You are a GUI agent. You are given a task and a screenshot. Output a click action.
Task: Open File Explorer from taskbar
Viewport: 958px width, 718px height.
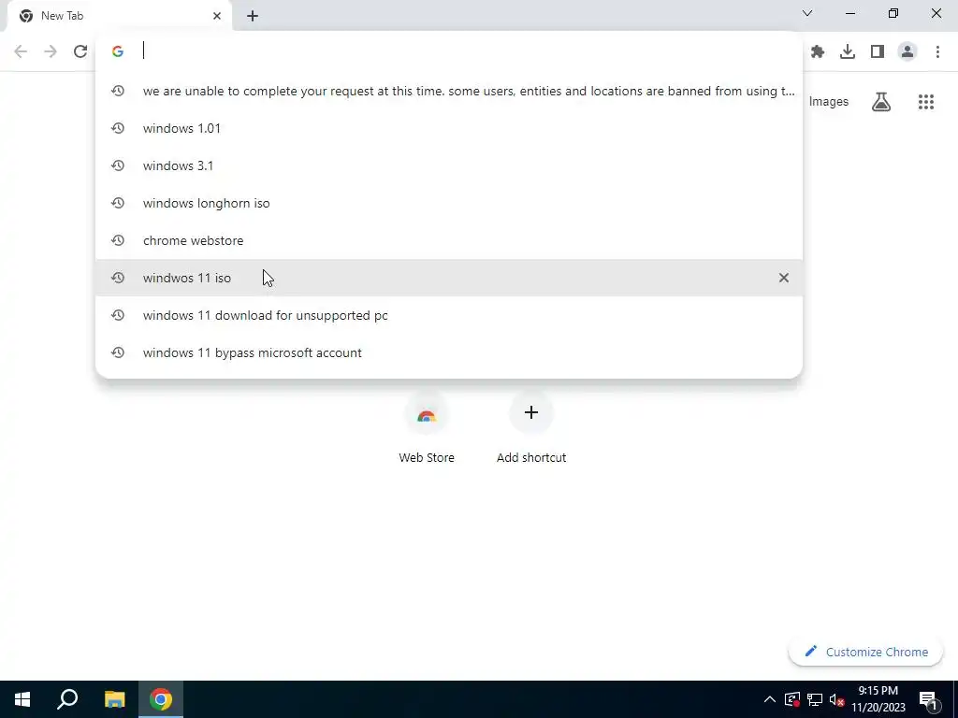click(x=114, y=699)
